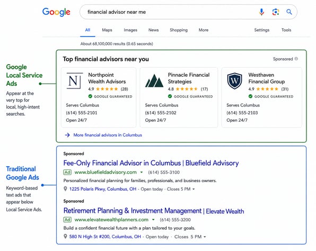Click the arrow beside More financial advisors
This screenshot has width=316, height=251.
click(67, 135)
